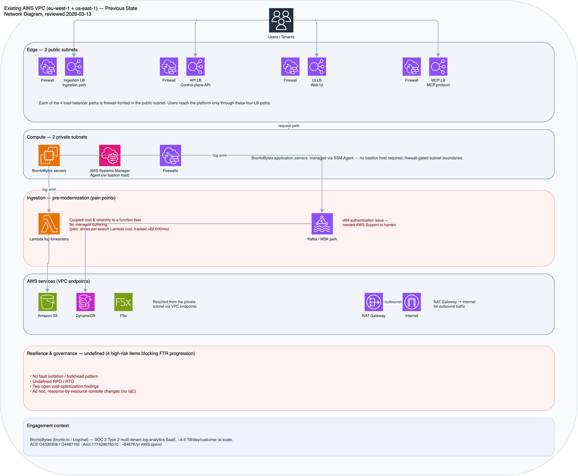Select the Firewalls icon in Compute

[x=171, y=155]
